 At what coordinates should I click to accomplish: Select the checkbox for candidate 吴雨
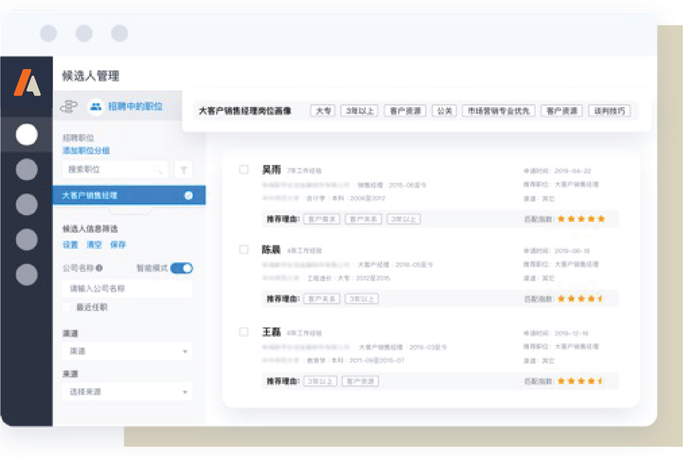tap(244, 170)
